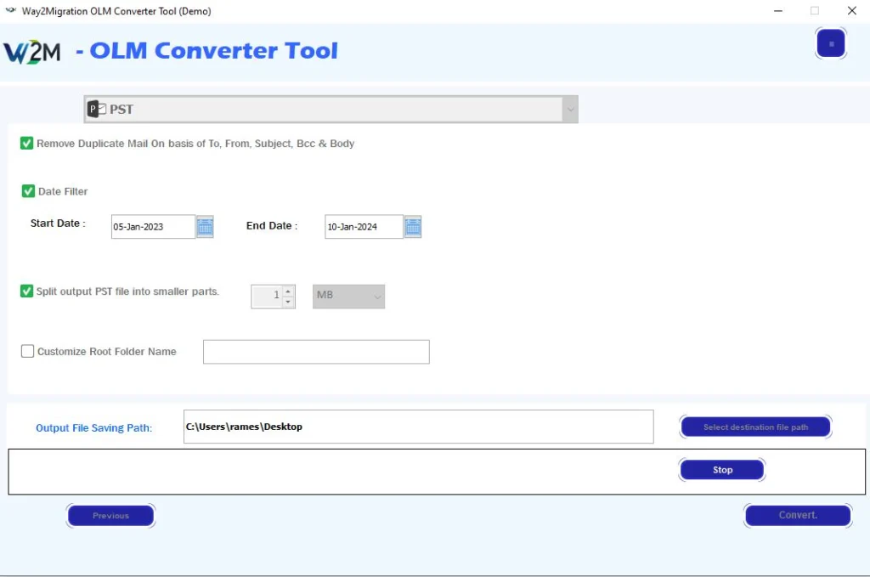Click the W2M logo in header
Screen dimensions: 870x577
[32, 52]
